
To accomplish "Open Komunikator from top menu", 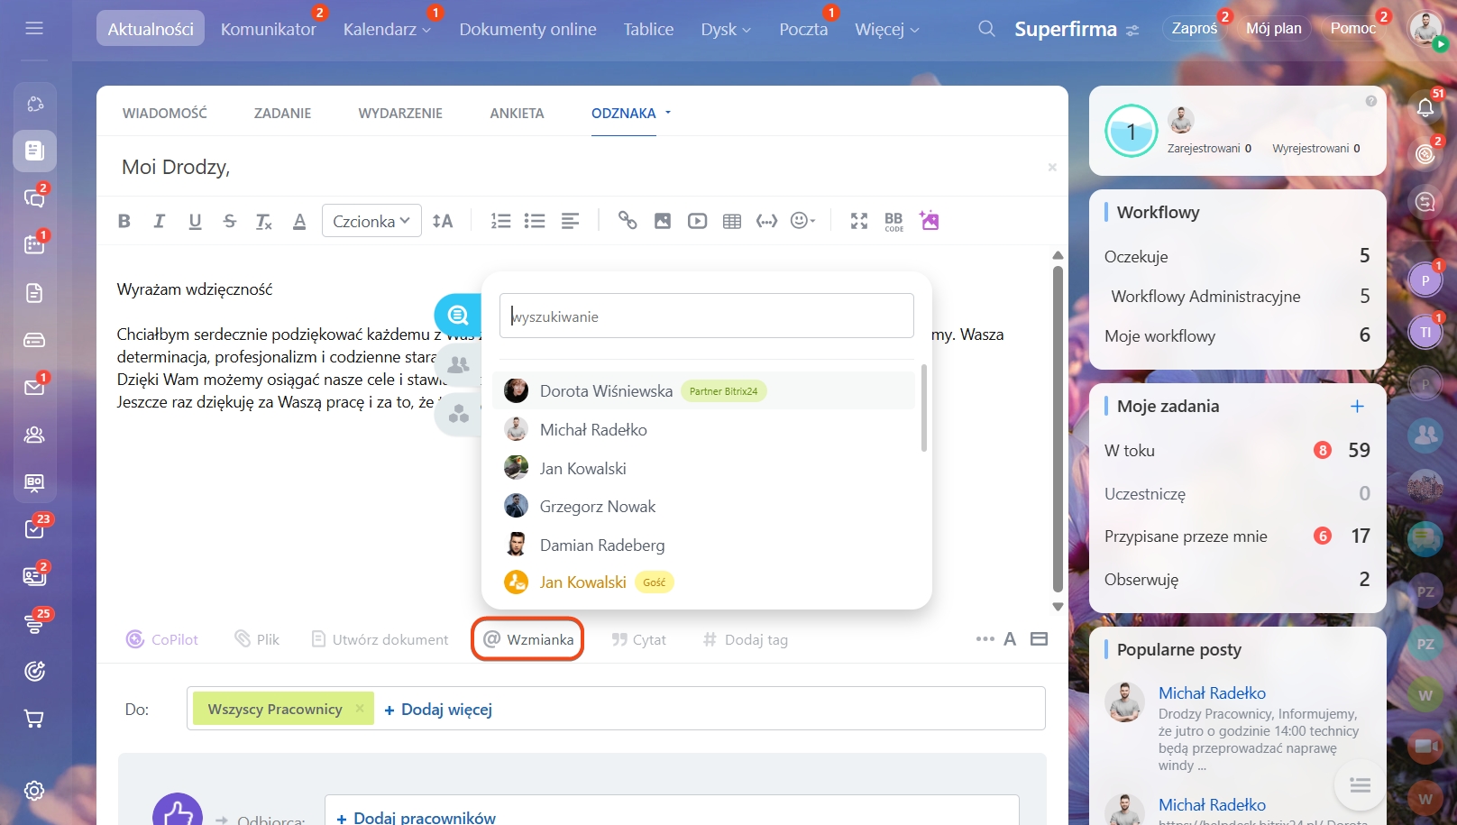I will (x=269, y=29).
